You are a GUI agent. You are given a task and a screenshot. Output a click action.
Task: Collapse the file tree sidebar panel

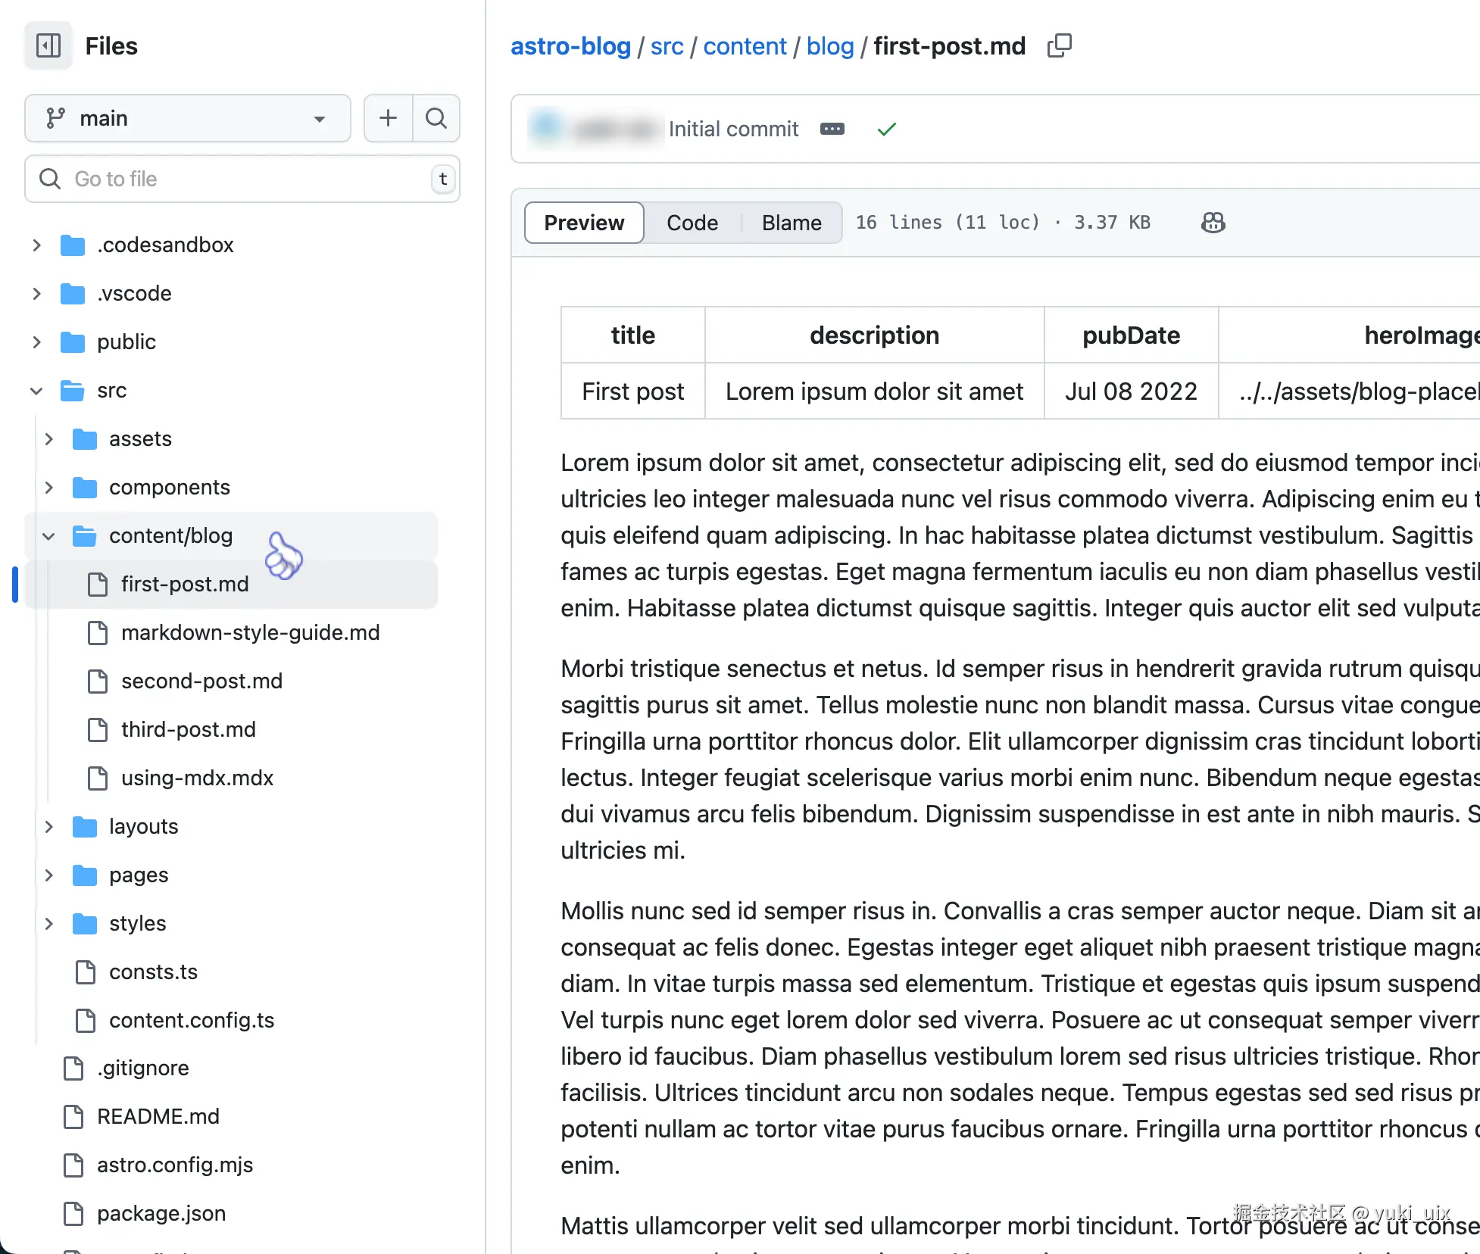tap(48, 45)
